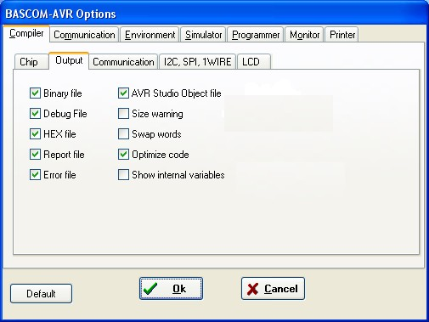
Task: Enable Show internal variables checkbox
Action: coord(123,175)
